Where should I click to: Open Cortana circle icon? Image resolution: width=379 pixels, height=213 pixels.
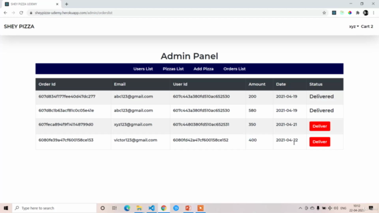[102, 208]
